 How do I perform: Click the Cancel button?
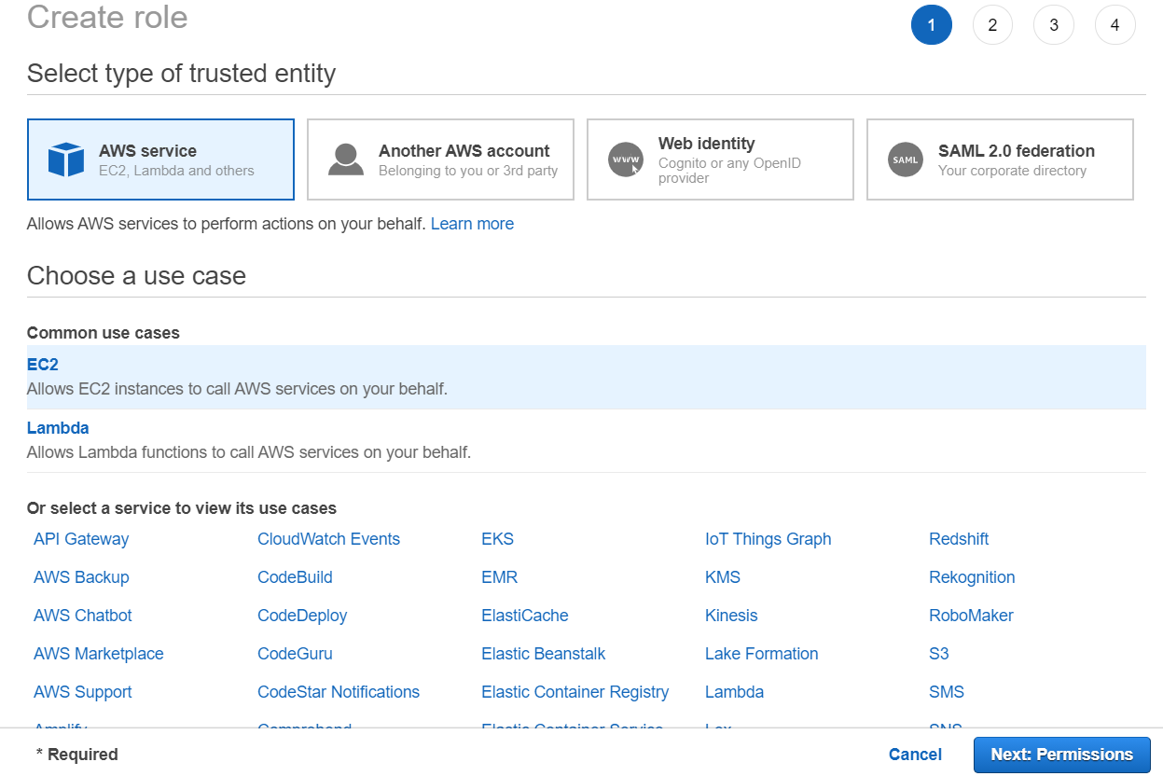click(915, 755)
